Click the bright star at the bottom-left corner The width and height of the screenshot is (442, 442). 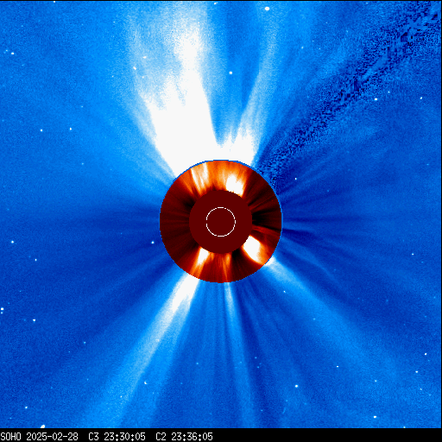click(x=43, y=426)
